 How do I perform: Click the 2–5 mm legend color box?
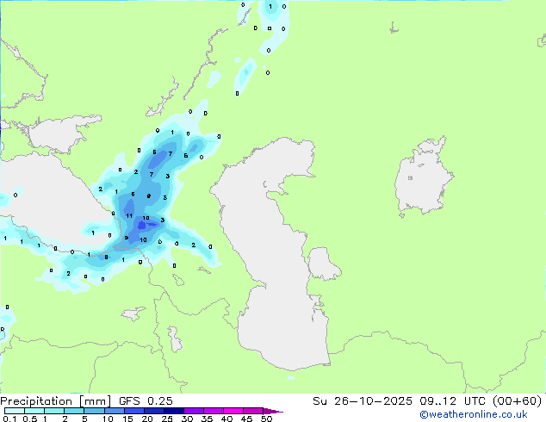click(74, 411)
